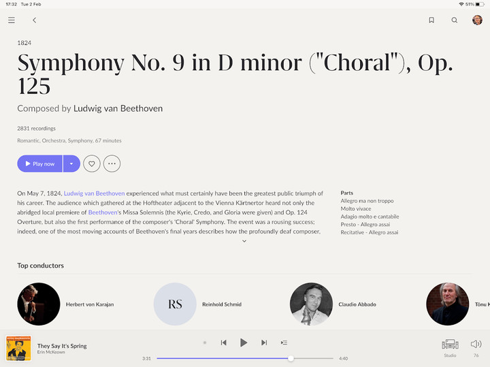
Task: Open the user profile avatar
Action: click(x=477, y=20)
